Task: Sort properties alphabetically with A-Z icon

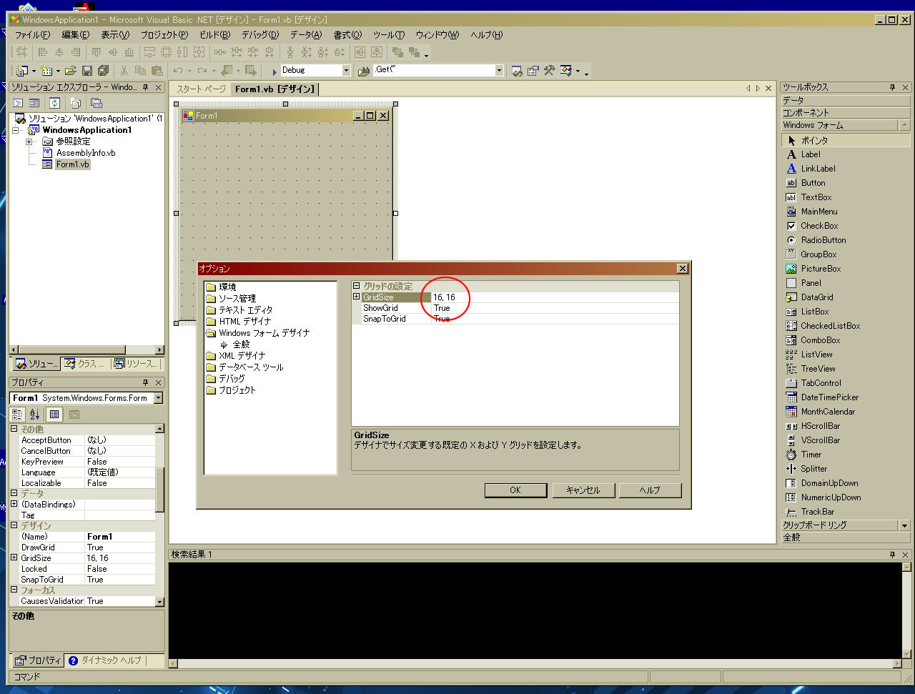Action: point(35,415)
